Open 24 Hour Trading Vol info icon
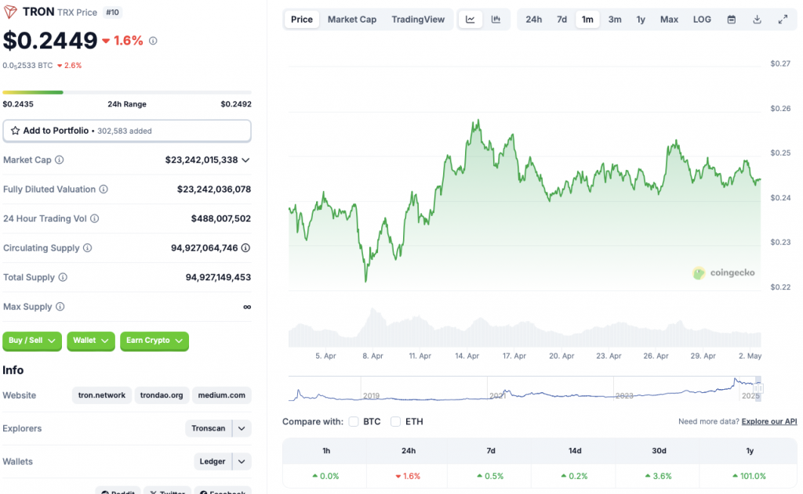Viewport: 803px width, 494px height. click(x=95, y=218)
